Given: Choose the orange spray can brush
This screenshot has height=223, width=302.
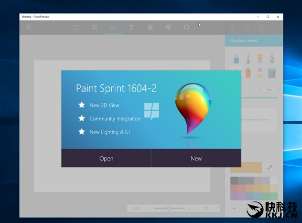Looking at the screenshot, I should click(248, 73).
